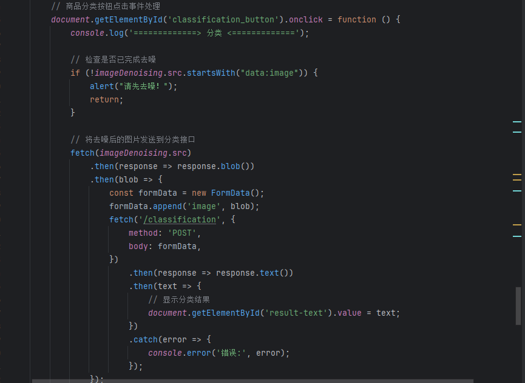The image size is (525, 383).
Task: Click the 'body' property key
Action: (138, 246)
